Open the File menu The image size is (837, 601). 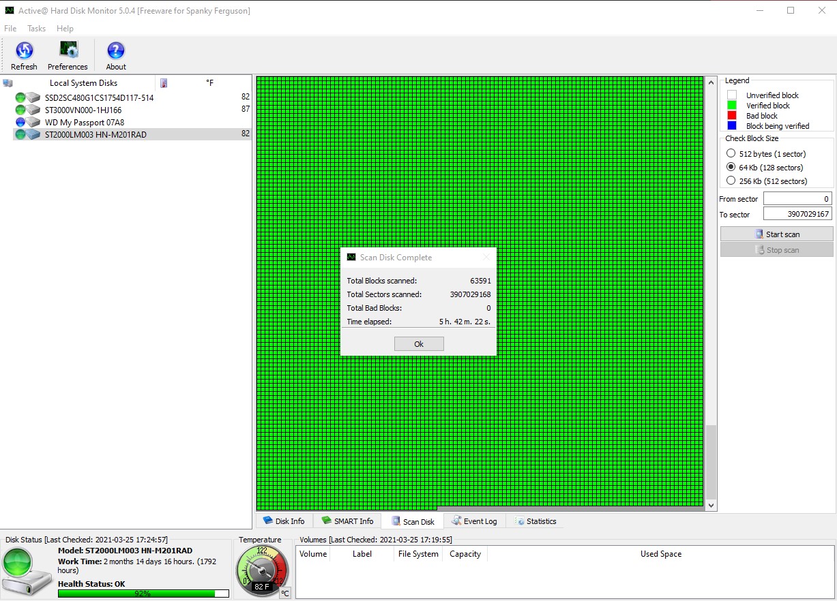pyautogui.click(x=10, y=29)
